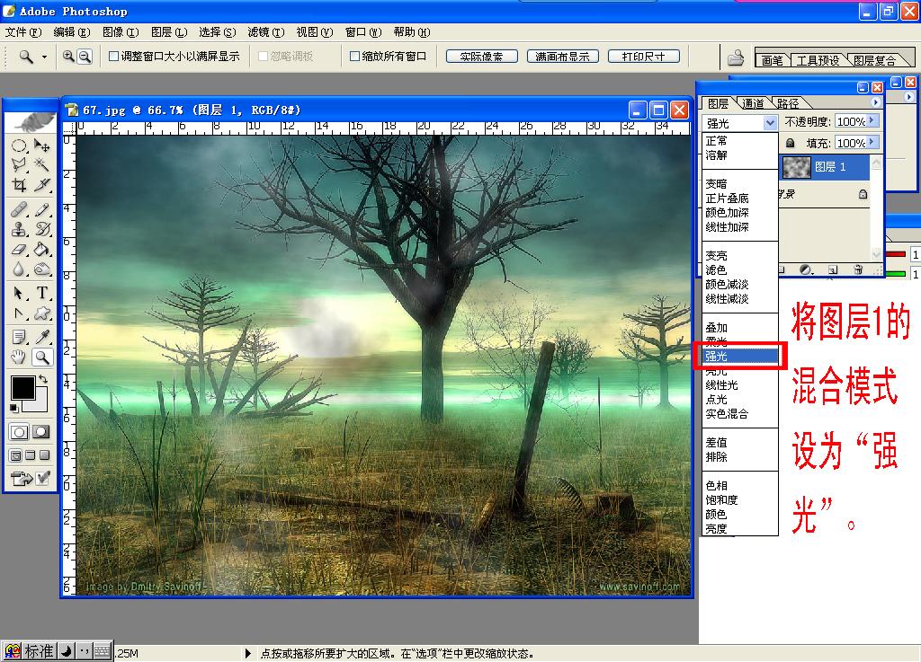Click the status bar info triangle arrow
This screenshot has width=921, height=662.
[248, 653]
